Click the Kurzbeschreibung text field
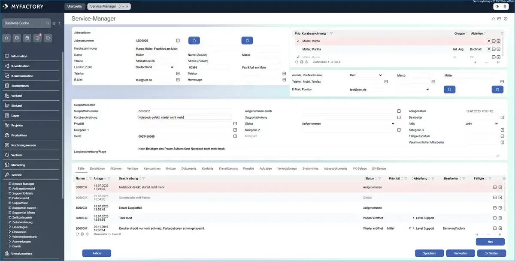Screen dimensions: 515x261 [x=185, y=117]
